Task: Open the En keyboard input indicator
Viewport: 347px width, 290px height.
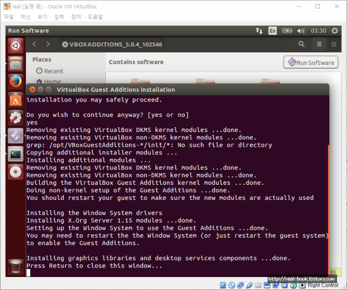Action: tap(273, 31)
